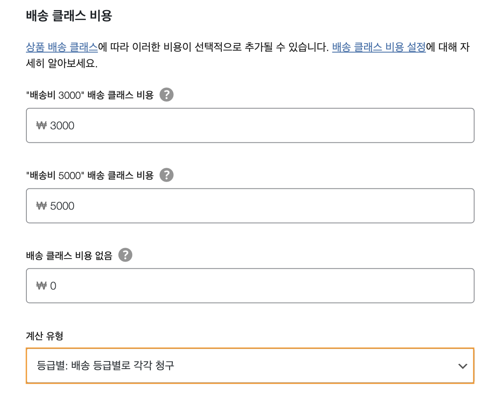498x395 pixels.
Task: Open the 계산 유형 dropdown
Action: click(250, 366)
